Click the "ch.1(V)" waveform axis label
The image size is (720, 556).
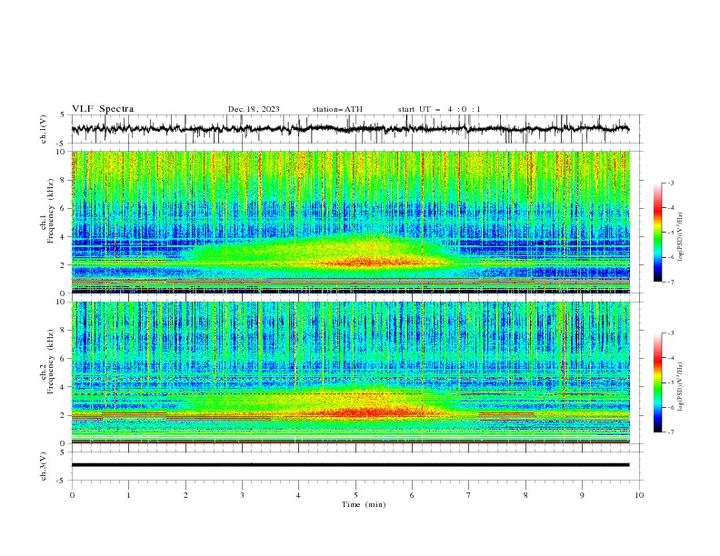point(44,129)
